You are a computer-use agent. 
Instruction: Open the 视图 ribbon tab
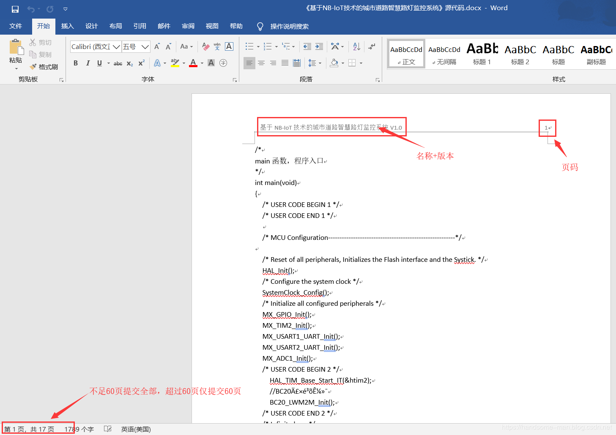pyautogui.click(x=212, y=26)
